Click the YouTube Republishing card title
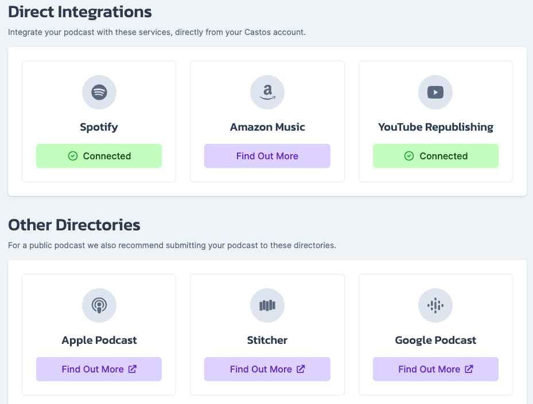Screen dimensions: 533x404 (435, 127)
